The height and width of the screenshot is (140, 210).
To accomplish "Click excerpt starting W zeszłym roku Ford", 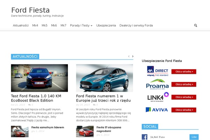I will pyautogui.click(x=103, y=115).
